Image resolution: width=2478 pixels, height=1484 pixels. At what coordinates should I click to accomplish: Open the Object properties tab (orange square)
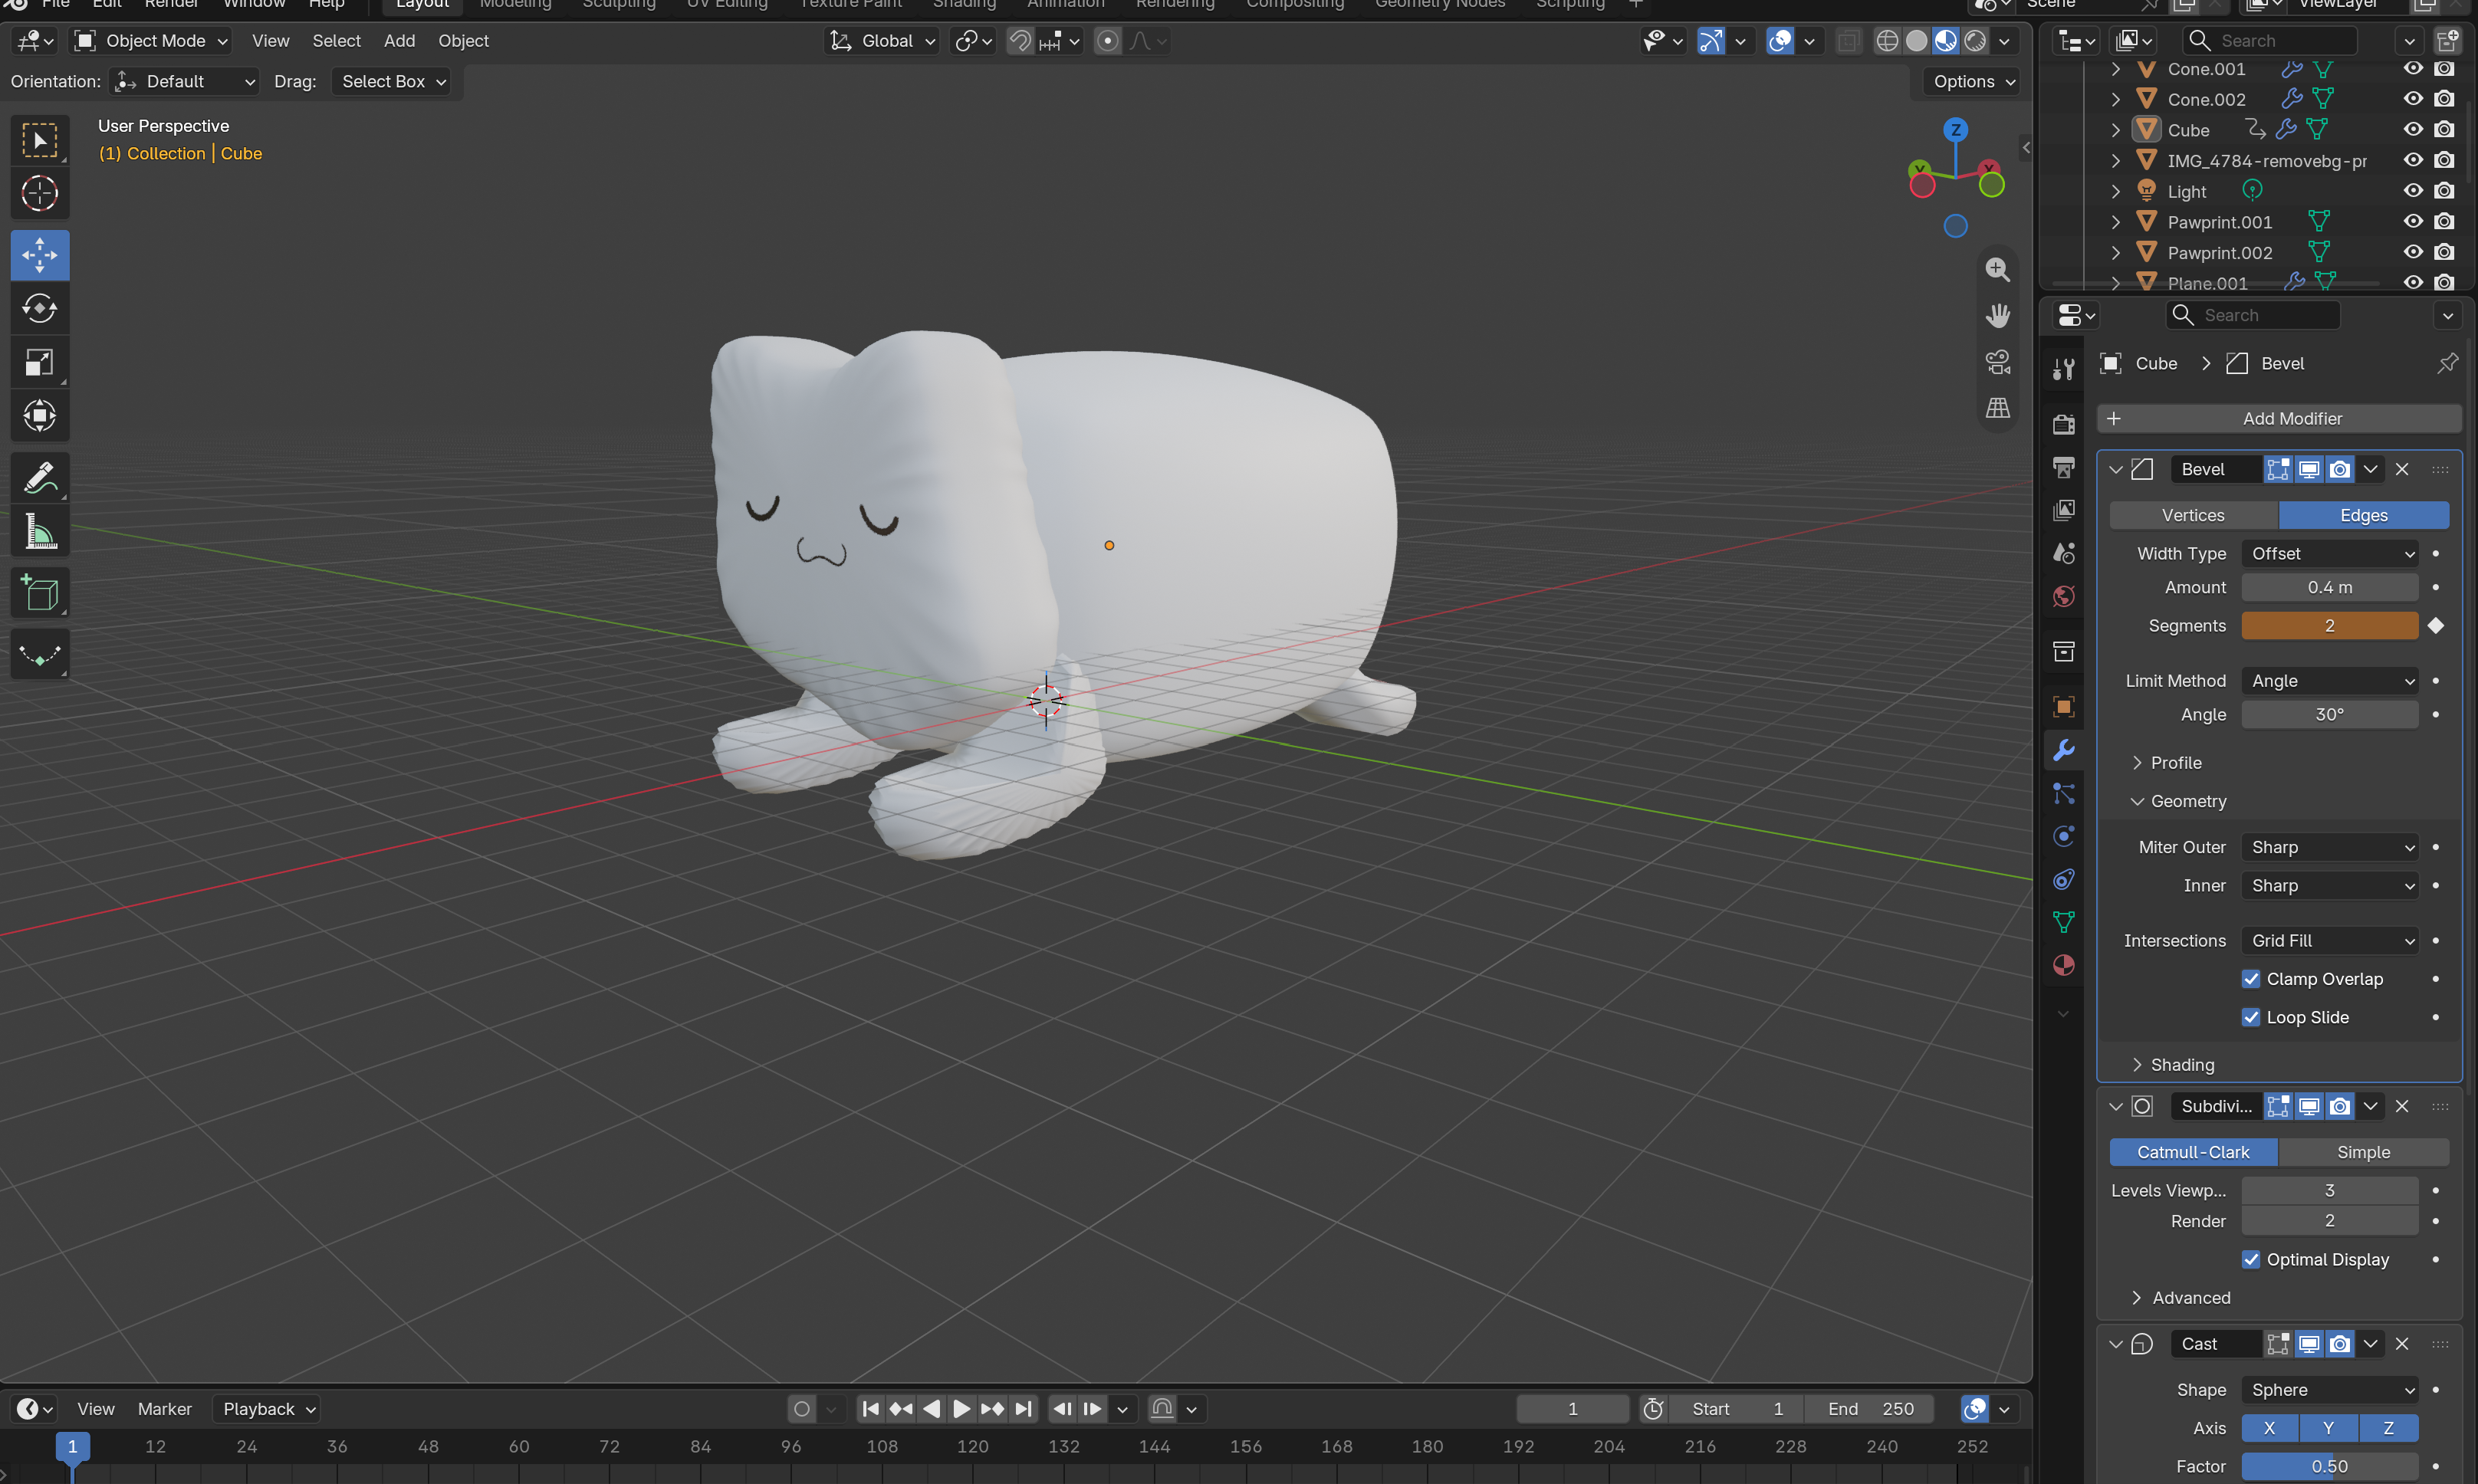(2063, 706)
